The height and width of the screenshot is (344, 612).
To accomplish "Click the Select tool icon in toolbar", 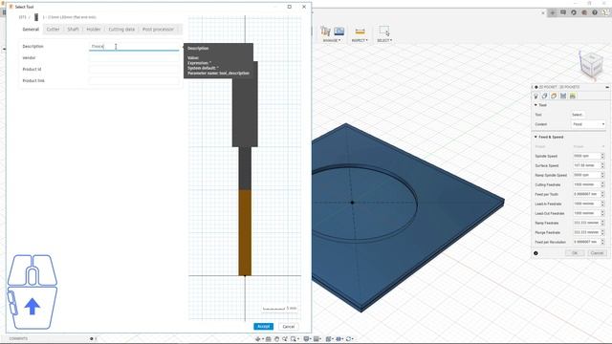I will [384, 32].
